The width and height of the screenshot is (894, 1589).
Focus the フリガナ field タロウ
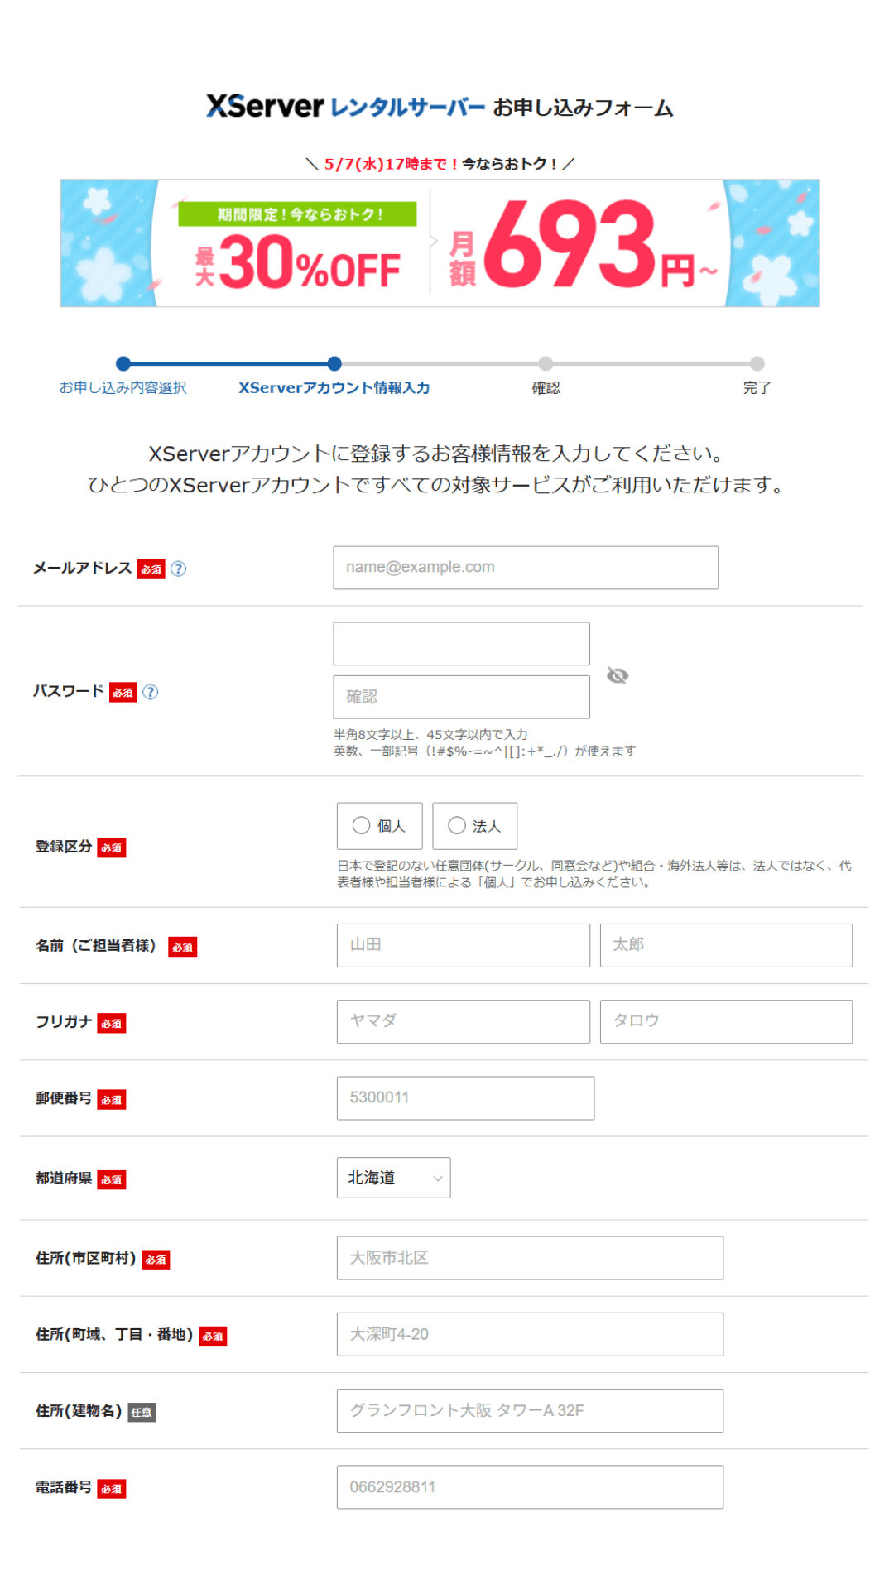pyautogui.click(x=726, y=1021)
